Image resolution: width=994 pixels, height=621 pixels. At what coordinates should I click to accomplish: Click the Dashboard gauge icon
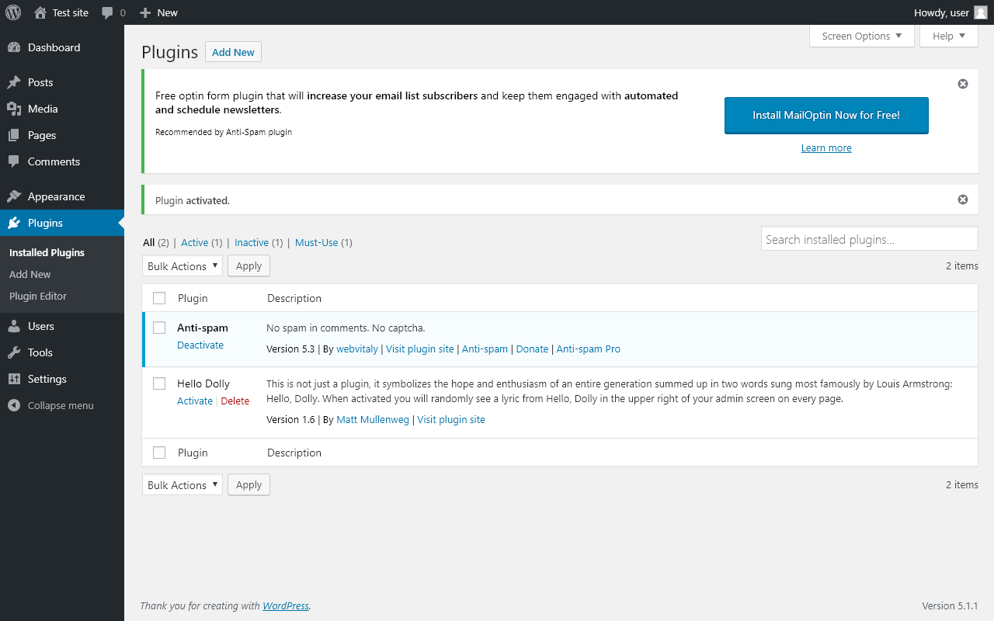14,47
